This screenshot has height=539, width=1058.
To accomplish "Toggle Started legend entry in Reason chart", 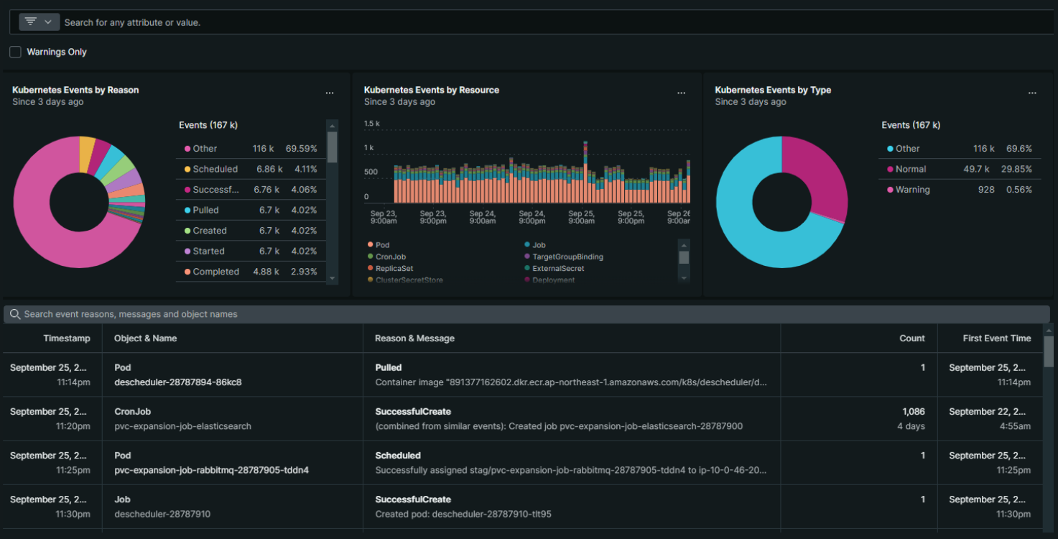I will tap(251, 251).
